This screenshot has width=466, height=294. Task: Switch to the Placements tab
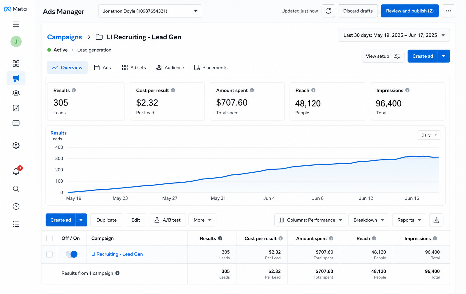tap(211, 67)
